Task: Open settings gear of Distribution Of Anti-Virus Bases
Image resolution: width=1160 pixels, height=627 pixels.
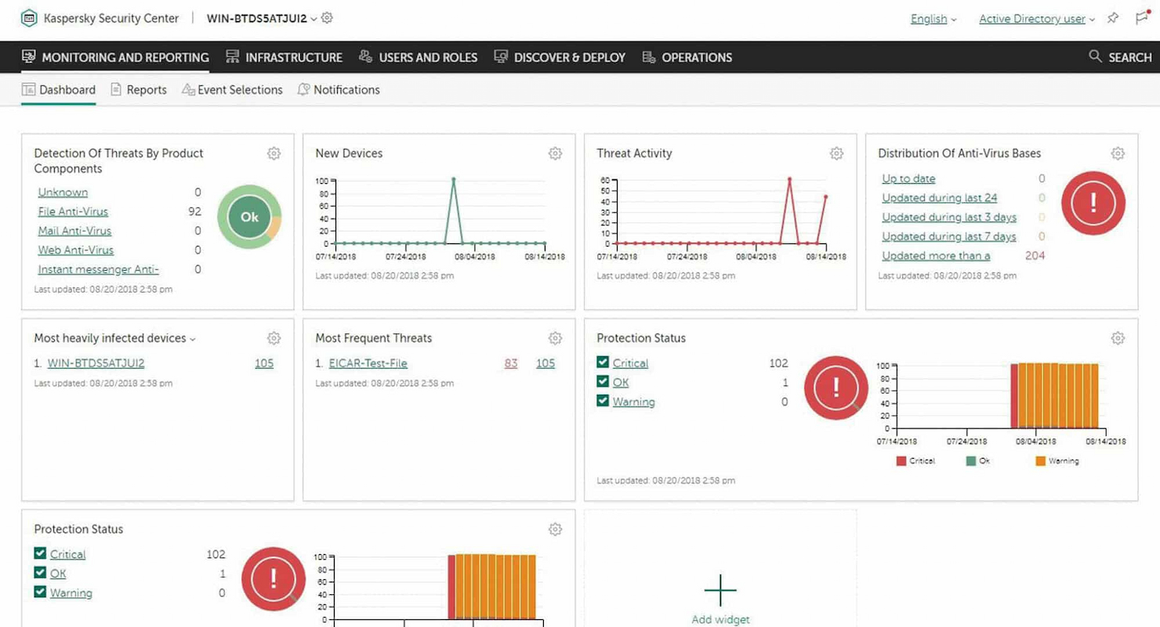Action: coord(1118,153)
